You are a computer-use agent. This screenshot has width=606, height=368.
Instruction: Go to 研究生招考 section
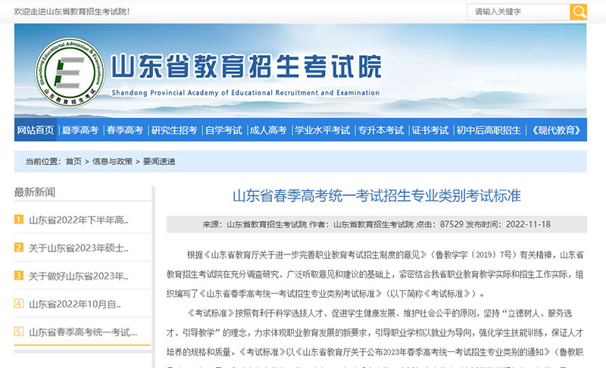point(174,130)
